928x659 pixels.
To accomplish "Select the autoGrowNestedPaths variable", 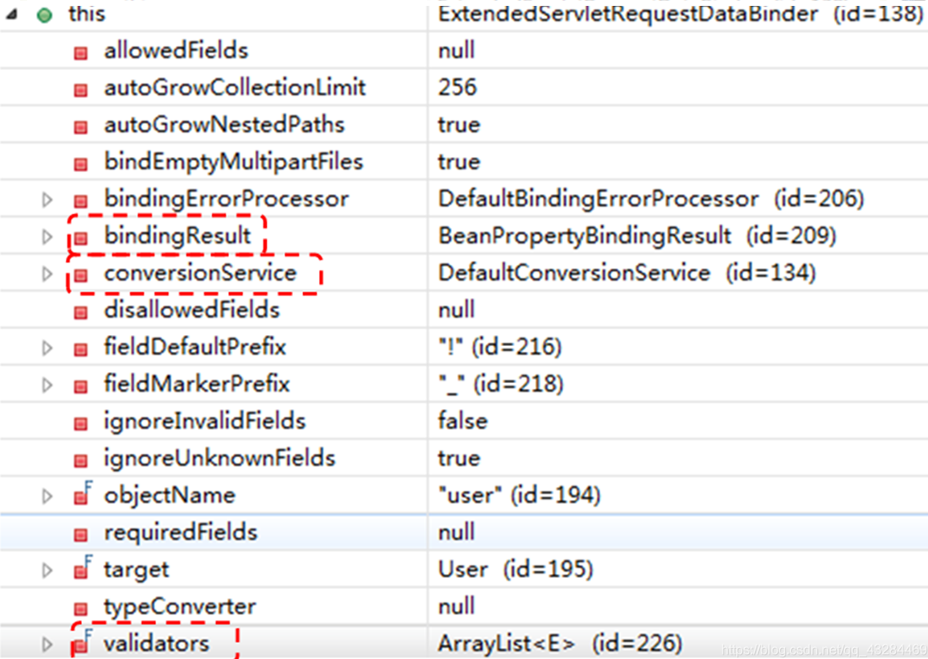I will click(x=225, y=125).
